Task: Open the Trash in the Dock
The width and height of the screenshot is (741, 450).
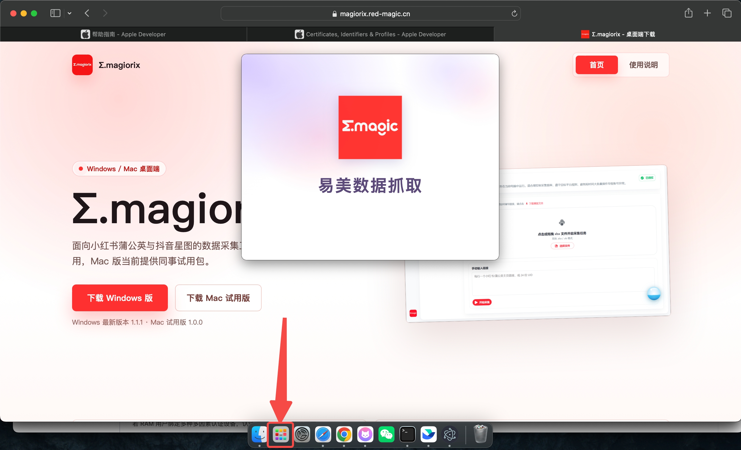Action: [x=480, y=434]
